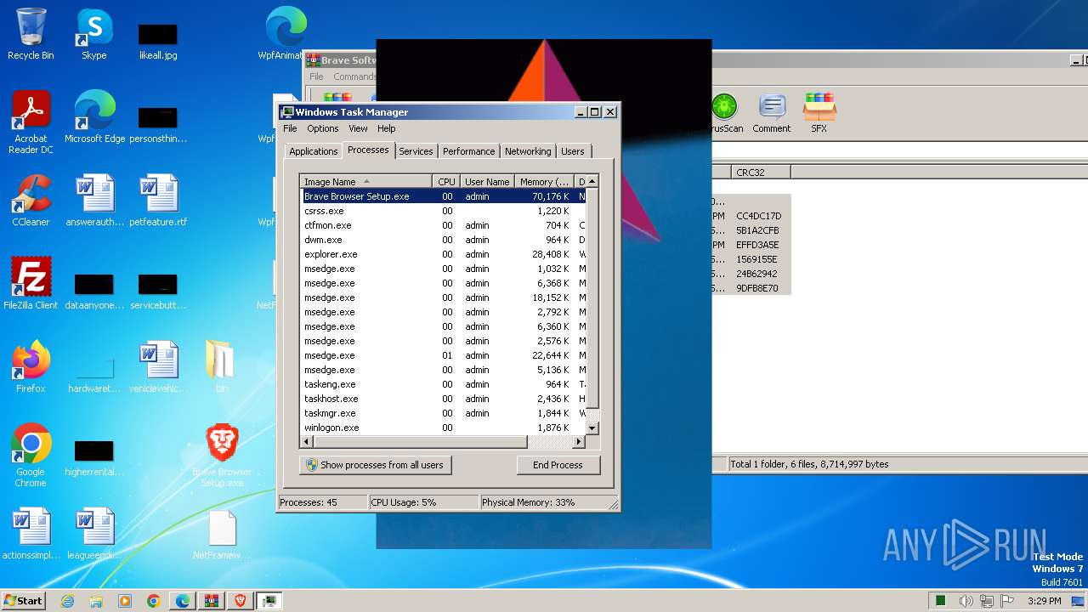Select explorer.exe process row
1088x612 pixels.
[x=444, y=254]
